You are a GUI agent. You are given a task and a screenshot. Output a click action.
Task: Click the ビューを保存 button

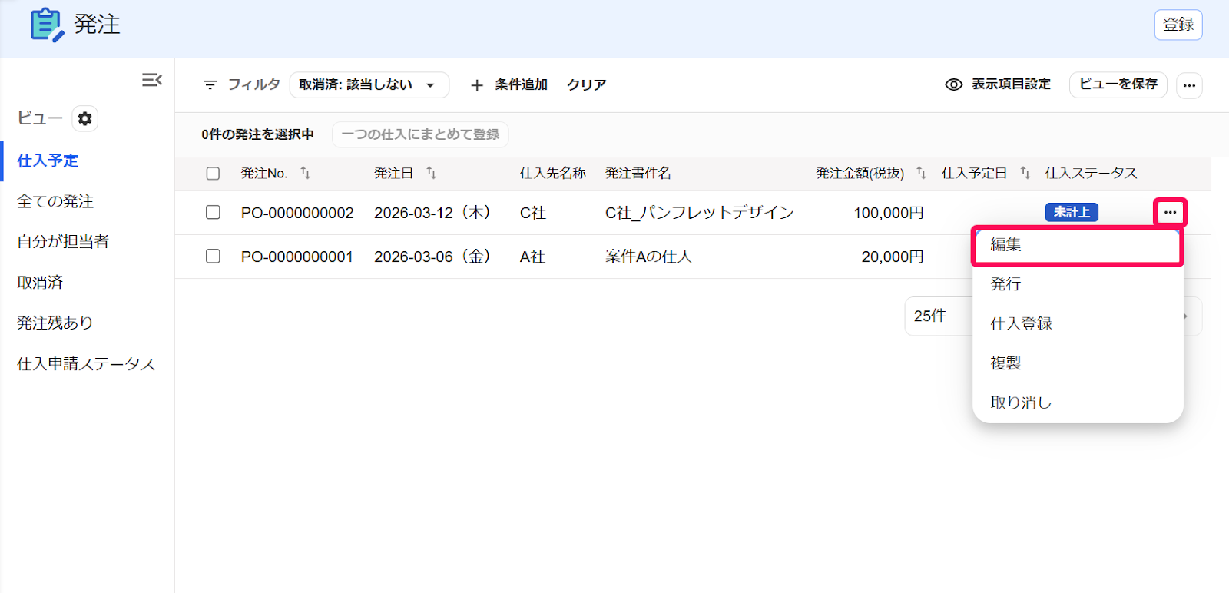click(1118, 84)
